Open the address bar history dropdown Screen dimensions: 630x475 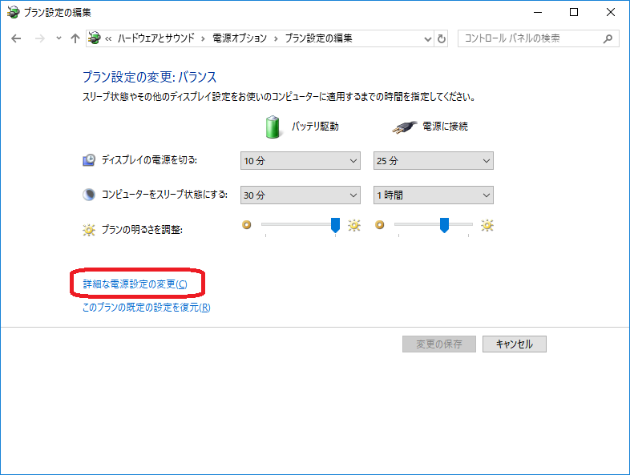pos(428,39)
